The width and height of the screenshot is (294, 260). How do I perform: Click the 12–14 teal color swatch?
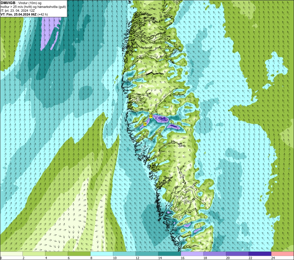[x=147, y=254]
